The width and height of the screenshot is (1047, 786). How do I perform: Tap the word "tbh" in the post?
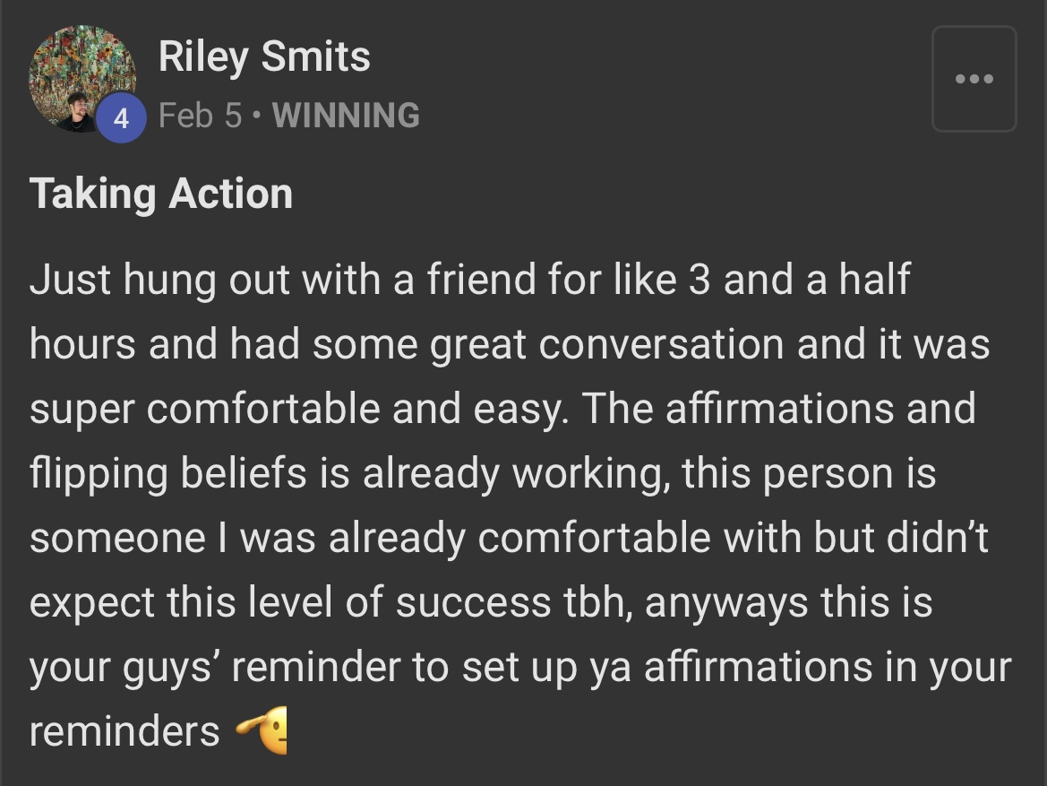click(598, 601)
